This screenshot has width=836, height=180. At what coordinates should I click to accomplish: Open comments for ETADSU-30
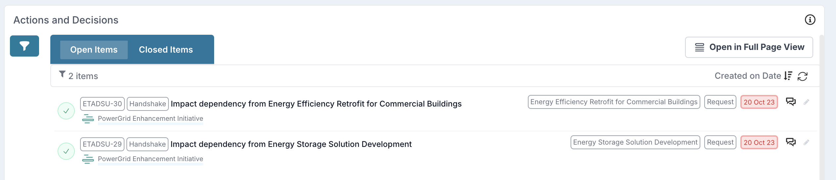click(x=791, y=102)
